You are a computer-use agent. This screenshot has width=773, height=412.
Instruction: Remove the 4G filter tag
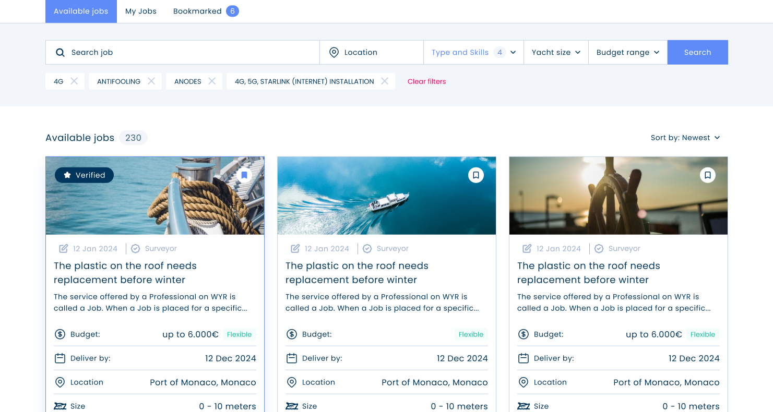[x=74, y=81]
